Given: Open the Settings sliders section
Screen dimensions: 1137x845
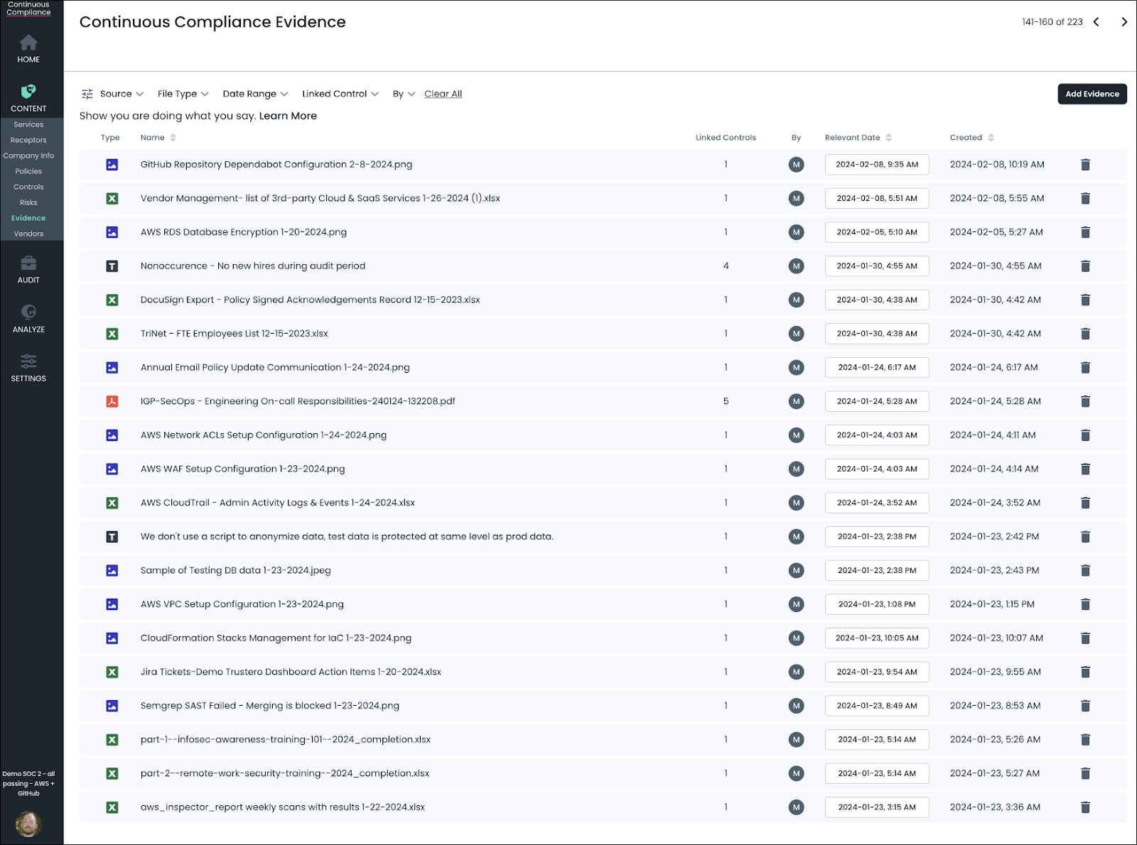Looking at the screenshot, I should [x=28, y=368].
